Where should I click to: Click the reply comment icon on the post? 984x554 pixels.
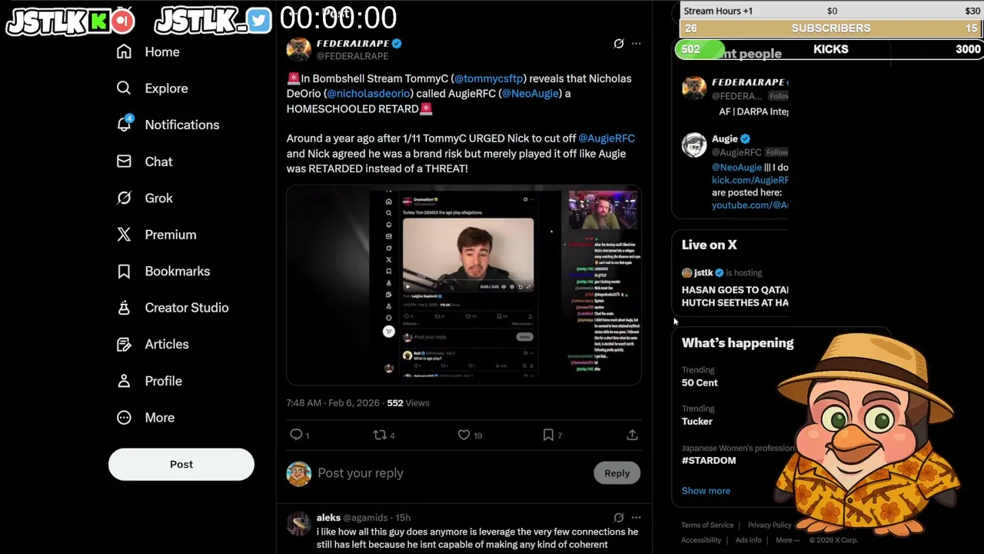pos(296,435)
